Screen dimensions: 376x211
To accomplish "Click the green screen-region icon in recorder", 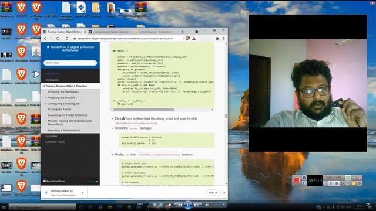I will tap(348, 178).
